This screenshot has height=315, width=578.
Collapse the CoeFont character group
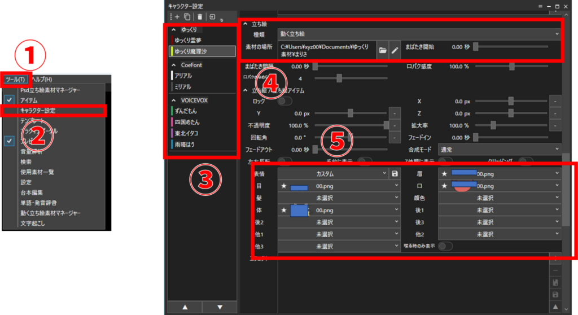(x=174, y=65)
